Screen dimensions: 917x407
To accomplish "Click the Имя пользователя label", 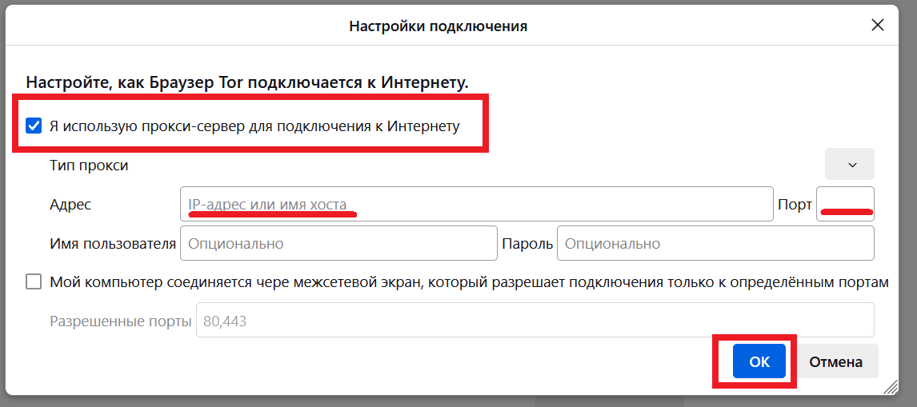I will point(113,243).
